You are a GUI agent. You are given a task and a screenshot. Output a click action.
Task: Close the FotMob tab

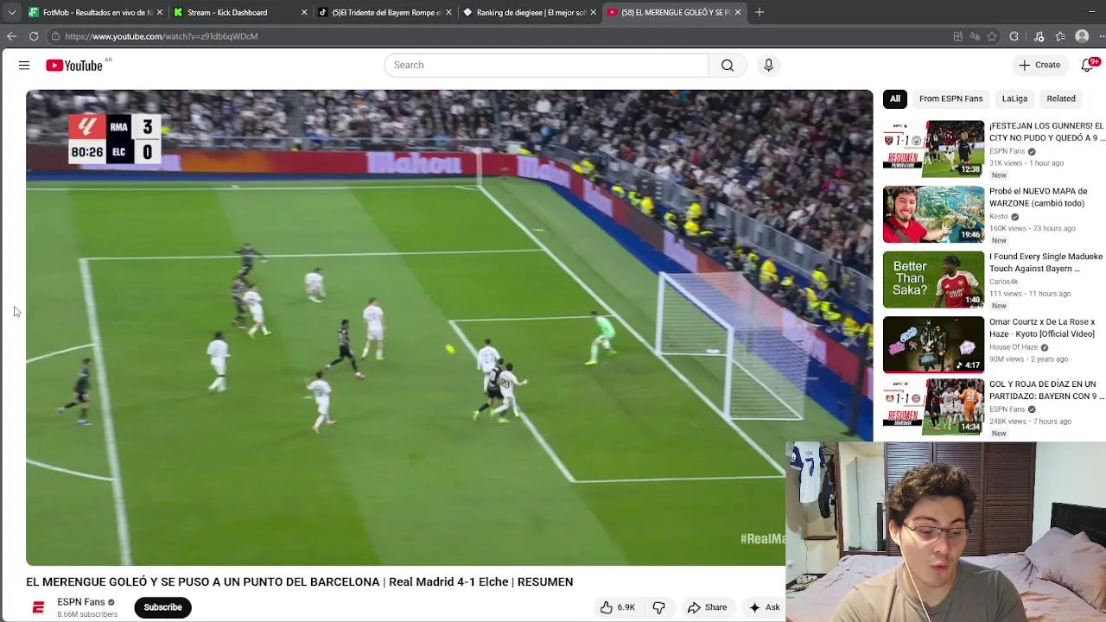[x=159, y=12]
